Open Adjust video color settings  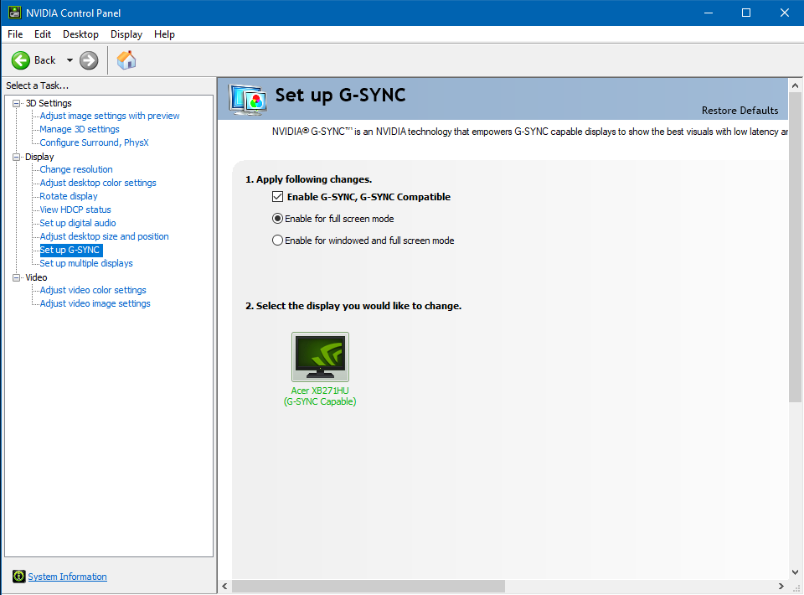93,290
